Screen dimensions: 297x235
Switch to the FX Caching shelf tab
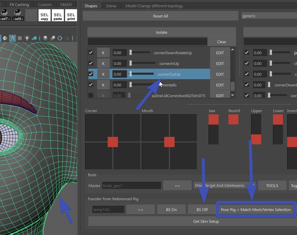point(19,4)
